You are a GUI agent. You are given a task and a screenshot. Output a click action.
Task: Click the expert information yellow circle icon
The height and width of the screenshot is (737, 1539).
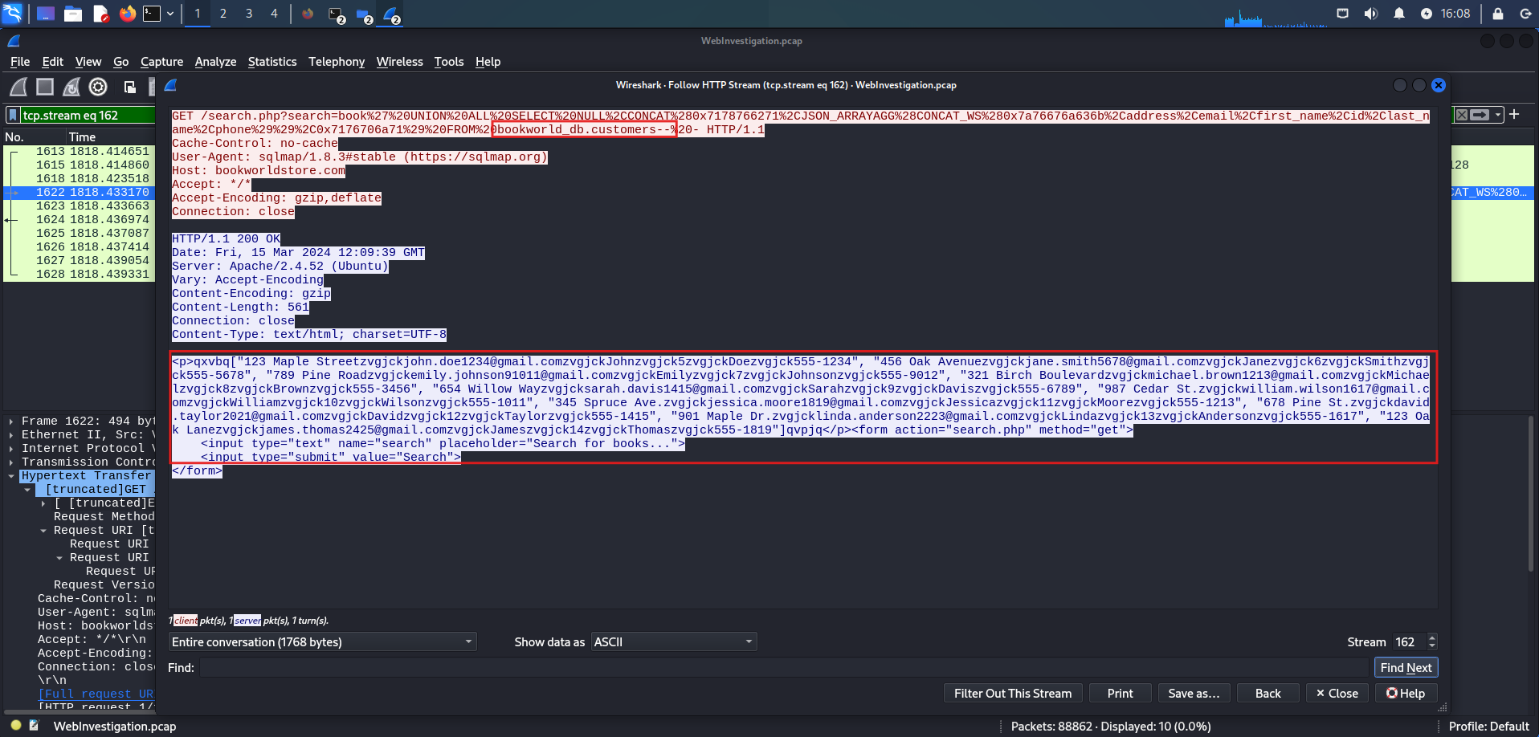click(16, 726)
